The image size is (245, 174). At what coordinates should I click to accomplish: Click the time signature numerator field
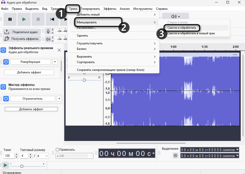24,156
